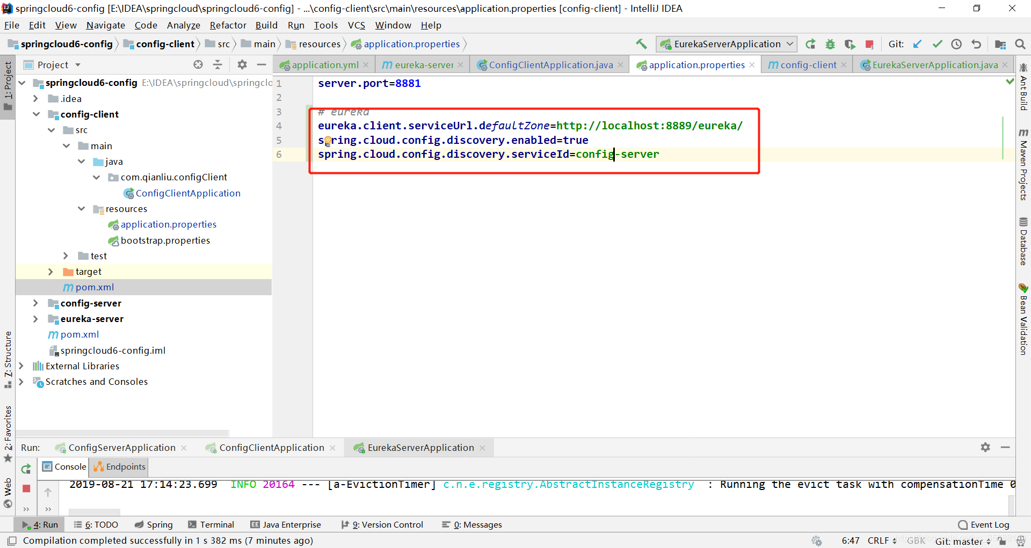
Task: Select ConfigClientApplication class in tree
Action: point(187,193)
